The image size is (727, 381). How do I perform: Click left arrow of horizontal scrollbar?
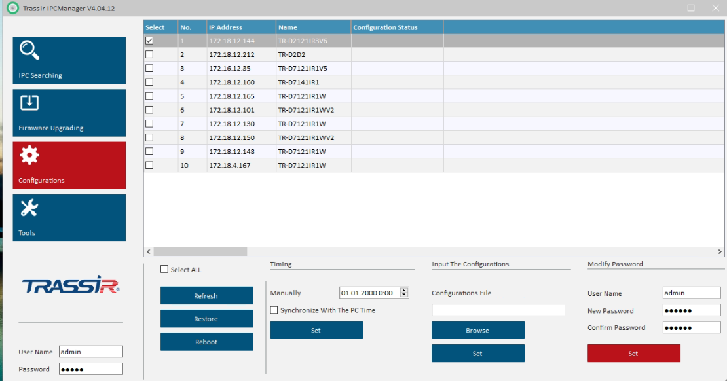149,251
